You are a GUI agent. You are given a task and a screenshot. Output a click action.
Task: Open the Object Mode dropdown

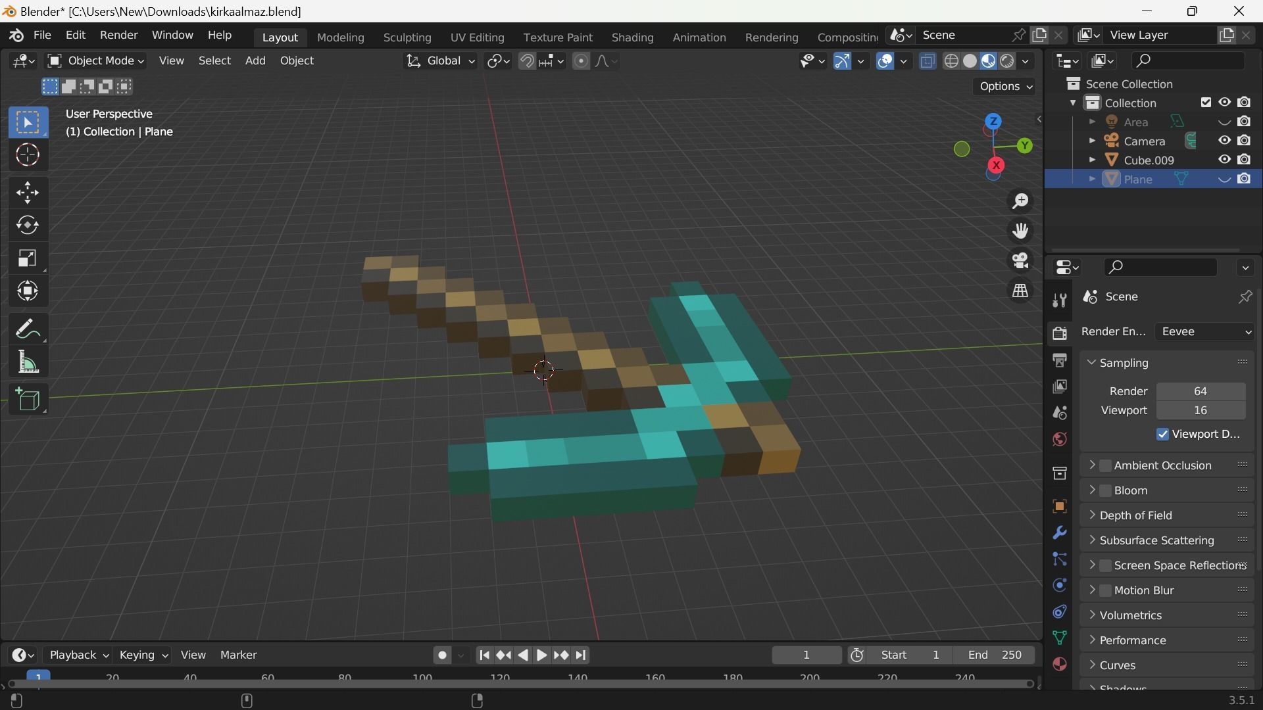coord(96,60)
